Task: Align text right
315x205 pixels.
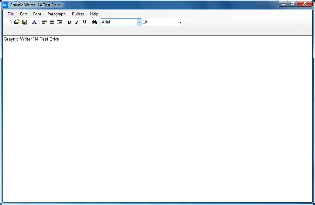Action: click(x=60, y=22)
